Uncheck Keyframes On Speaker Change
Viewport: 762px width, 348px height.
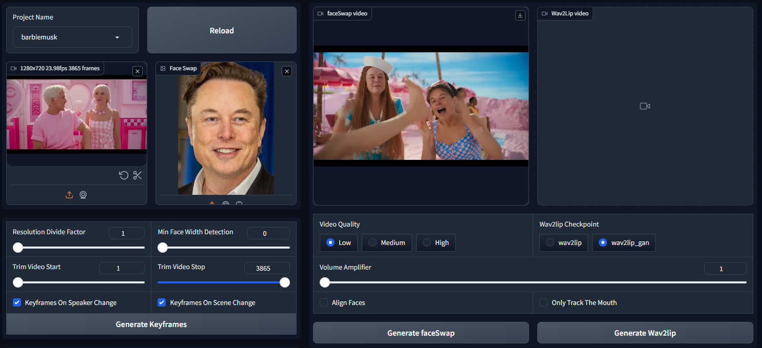pyautogui.click(x=17, y=302)
